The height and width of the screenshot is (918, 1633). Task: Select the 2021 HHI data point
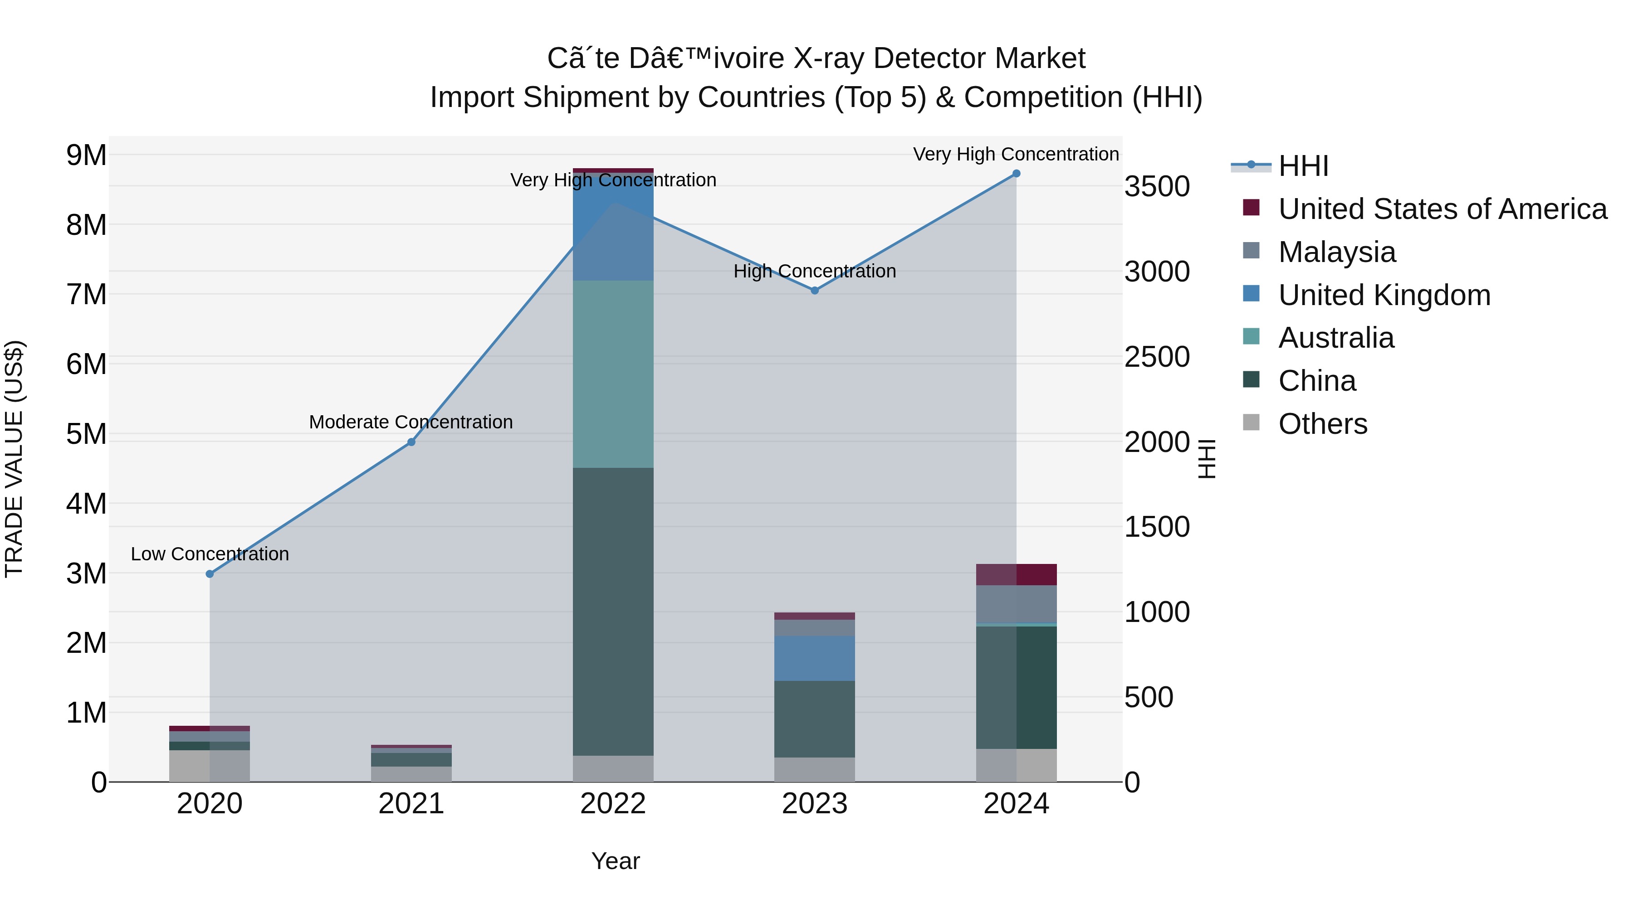411,442
